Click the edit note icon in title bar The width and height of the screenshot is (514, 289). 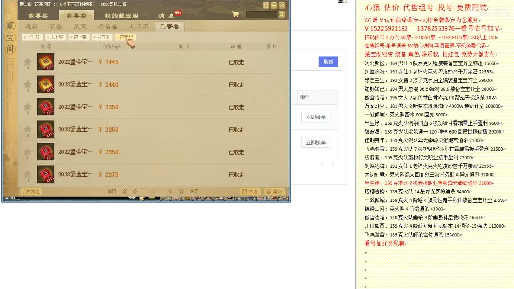[x=266, y=5]
